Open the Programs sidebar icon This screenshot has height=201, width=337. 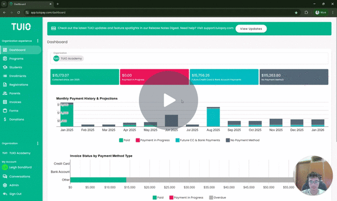pos(5,59)
